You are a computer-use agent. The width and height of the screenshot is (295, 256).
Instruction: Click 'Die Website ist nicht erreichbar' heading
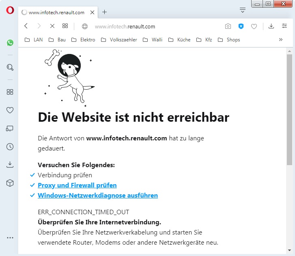pos(134,117)
